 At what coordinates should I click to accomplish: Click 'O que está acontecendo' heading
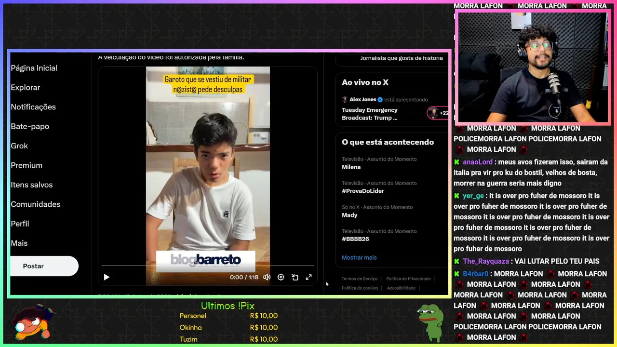pos(388,142)
